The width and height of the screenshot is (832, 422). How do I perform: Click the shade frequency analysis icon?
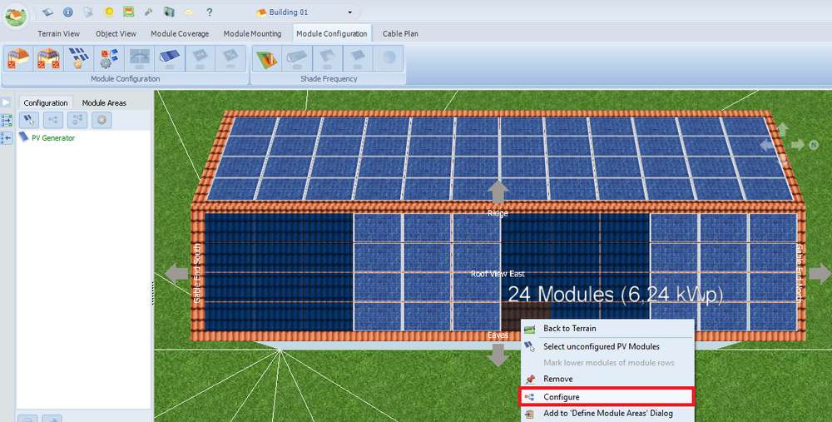click(266, 58)
